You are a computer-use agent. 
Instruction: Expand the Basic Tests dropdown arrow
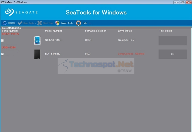pos(35,23)
